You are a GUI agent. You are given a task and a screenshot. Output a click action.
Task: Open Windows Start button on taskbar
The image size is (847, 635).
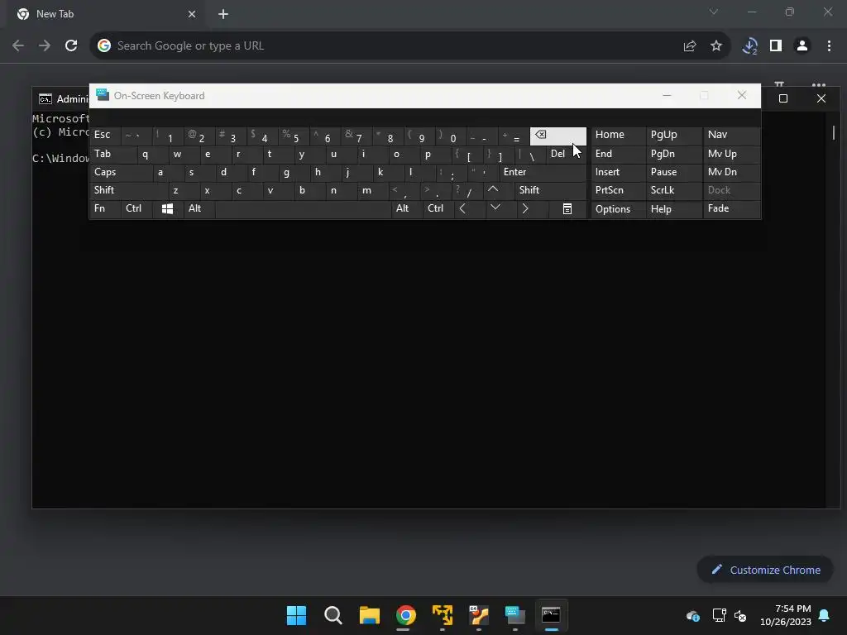(296, 615)
